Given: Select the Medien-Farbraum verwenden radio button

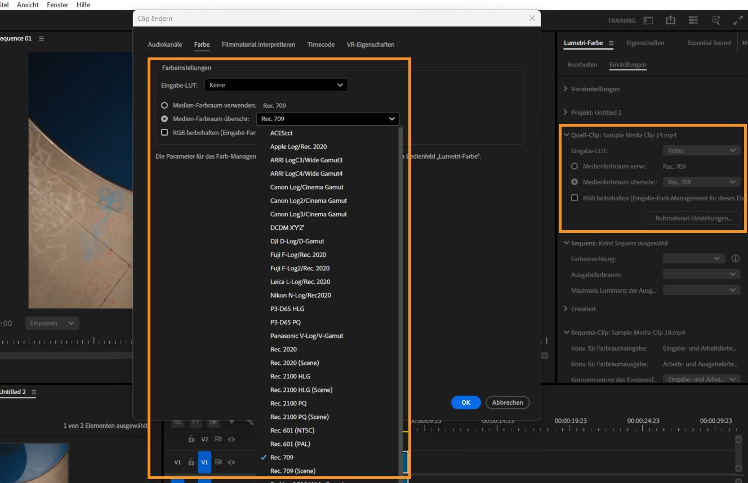Looking at the screenshot, I should tap(165, 105).
